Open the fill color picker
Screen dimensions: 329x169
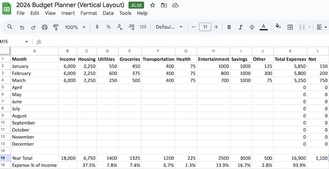(278, 27)
